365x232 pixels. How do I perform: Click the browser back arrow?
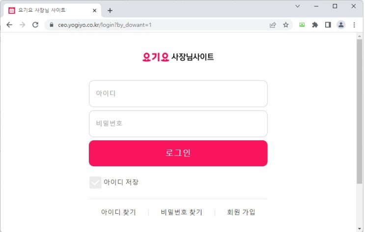point(9,25)
